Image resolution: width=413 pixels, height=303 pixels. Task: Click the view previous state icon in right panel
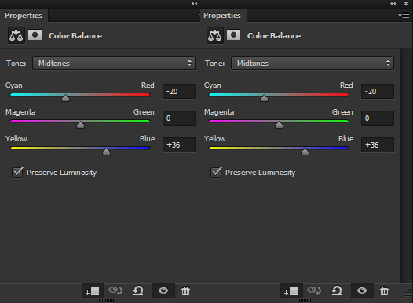(x=313, y=290)
